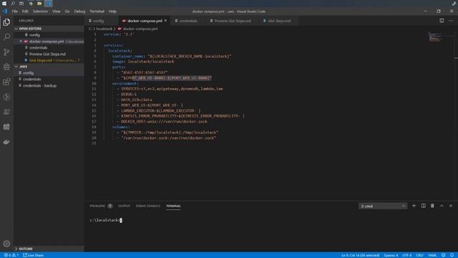This screenshot has width=458, height=258.
Task: Switch to the Gist Steps.md editor tab
Action: tap(279, 21)
